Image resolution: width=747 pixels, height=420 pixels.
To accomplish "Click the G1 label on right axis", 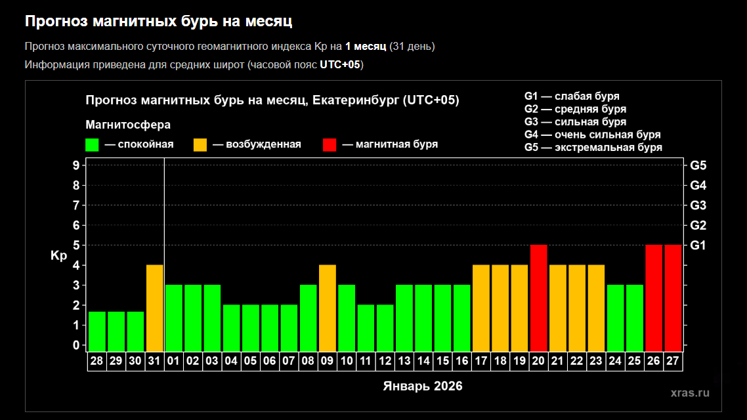I will click(x=698, y=245).
